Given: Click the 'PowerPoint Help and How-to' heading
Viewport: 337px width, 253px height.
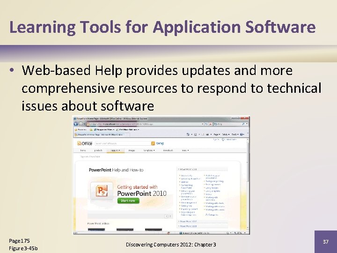Looking at the screenshot, I should tap(116, 170).
